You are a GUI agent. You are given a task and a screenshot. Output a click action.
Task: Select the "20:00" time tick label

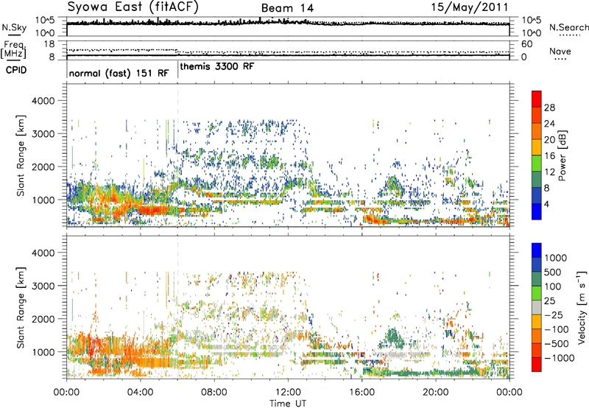click(x=435, y=393)
